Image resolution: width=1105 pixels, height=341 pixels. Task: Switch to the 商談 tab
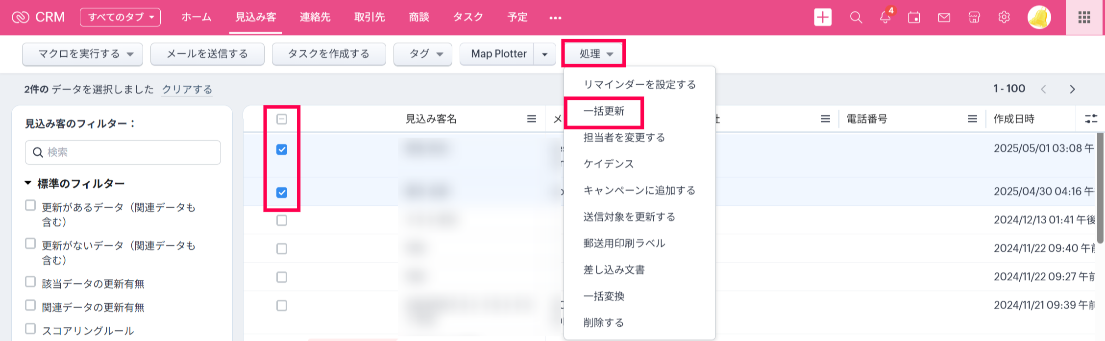pos(418,18)
